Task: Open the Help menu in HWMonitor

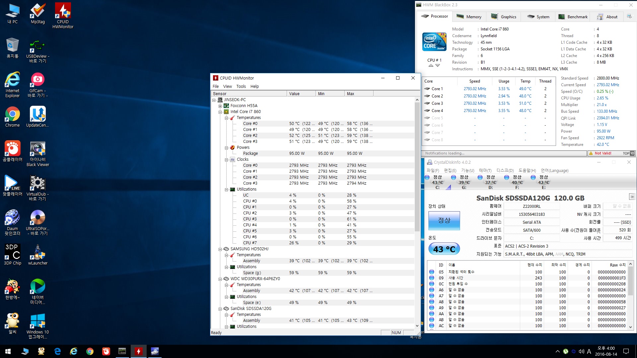Action: (254, 86)
